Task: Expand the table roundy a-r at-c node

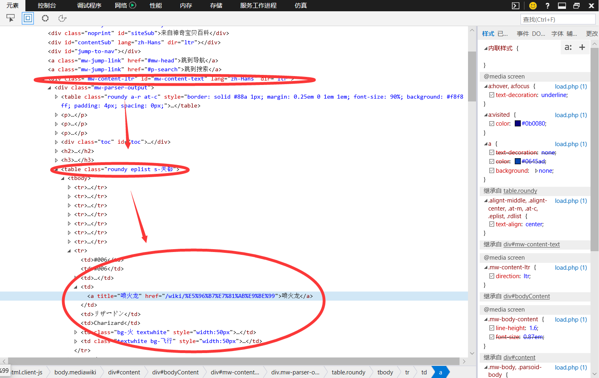Action: (x=56, y=97)
